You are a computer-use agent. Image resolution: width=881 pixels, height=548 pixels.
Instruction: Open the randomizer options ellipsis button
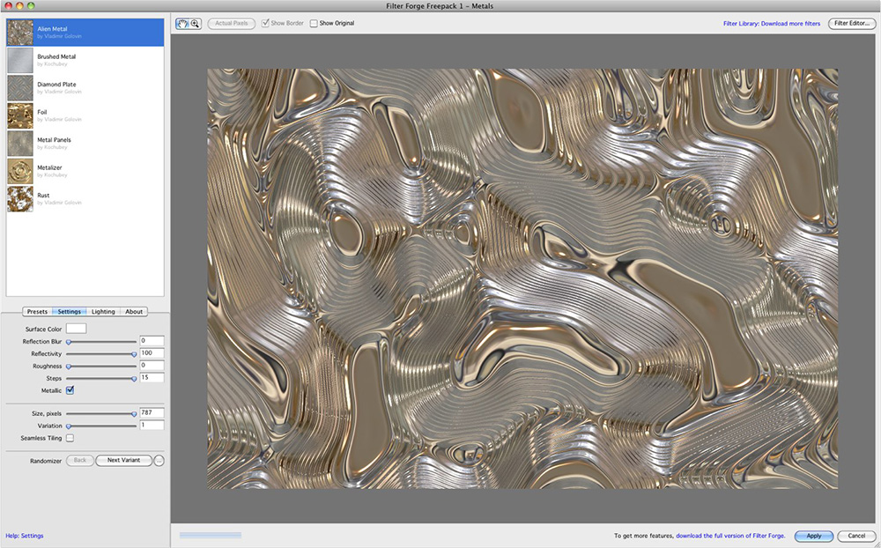tap(159, 460)
